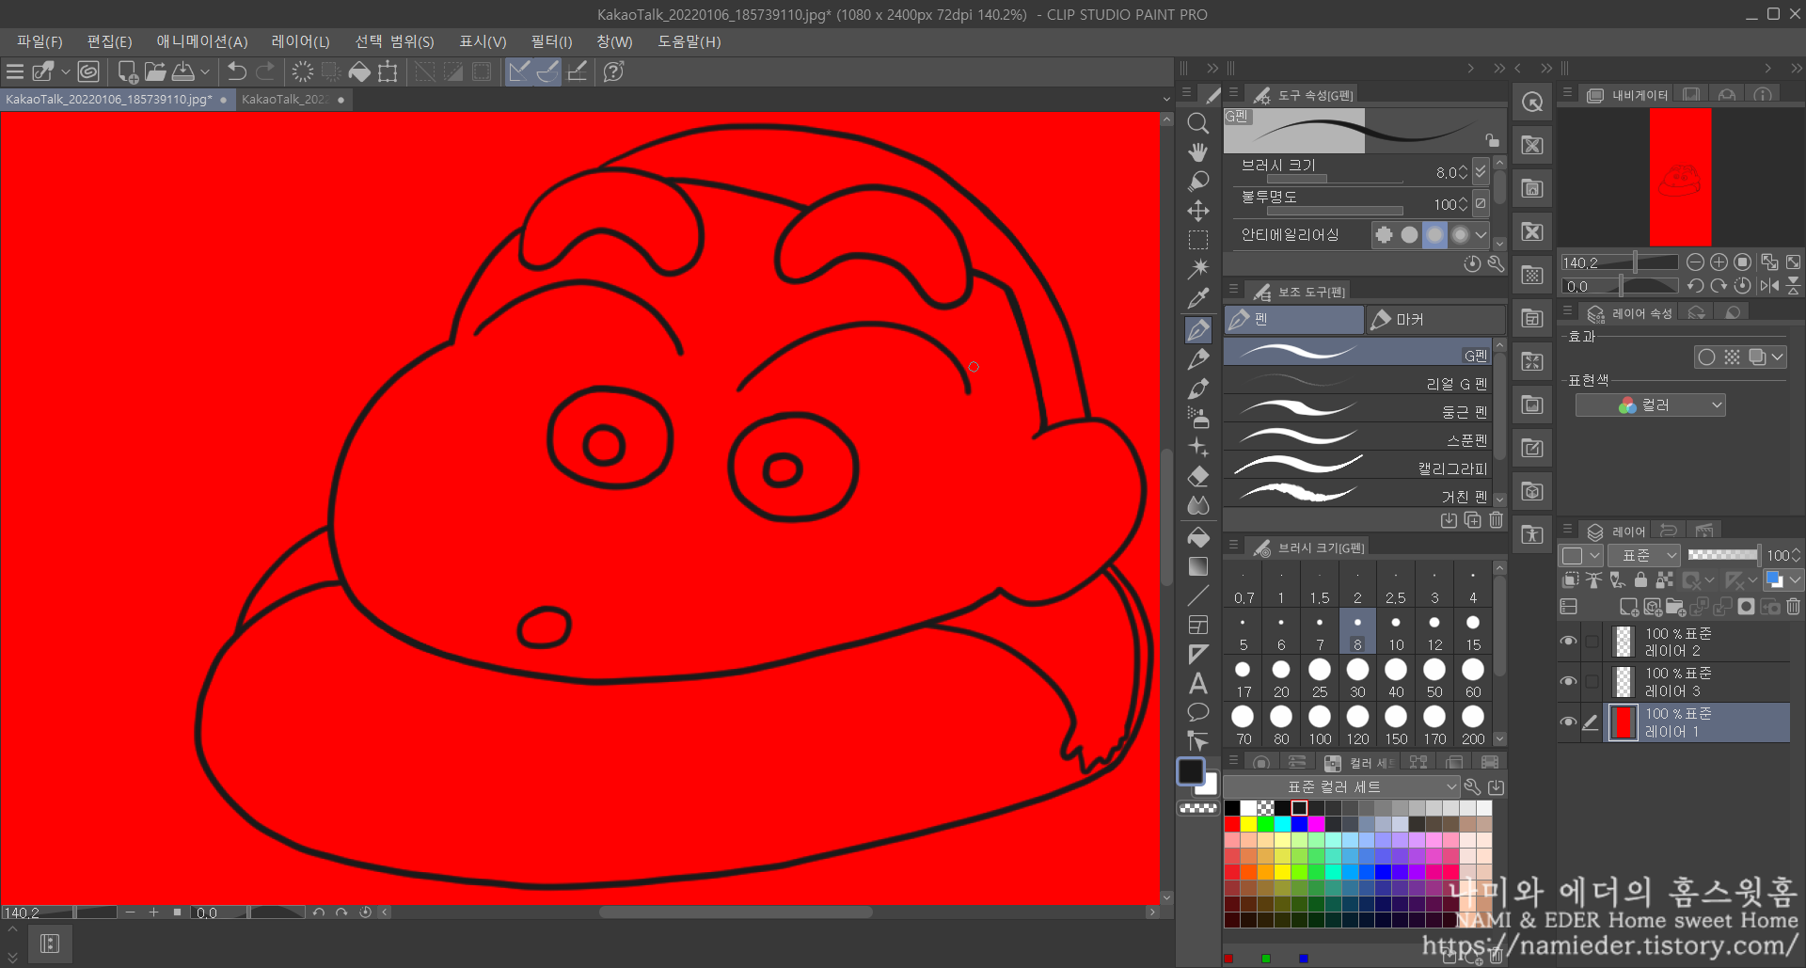Choose the 마커 sub tool group
Viewport: 1806px width, 968px height.
tap(1434, 320)
